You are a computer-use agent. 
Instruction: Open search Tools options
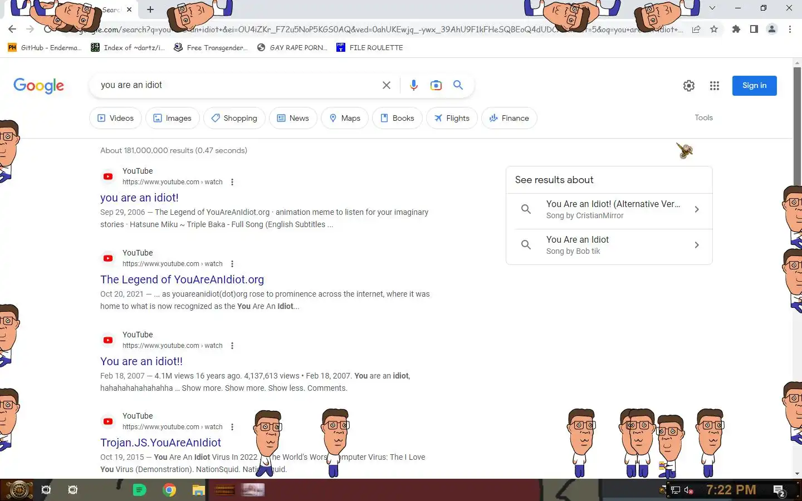[x=703, y=117]
